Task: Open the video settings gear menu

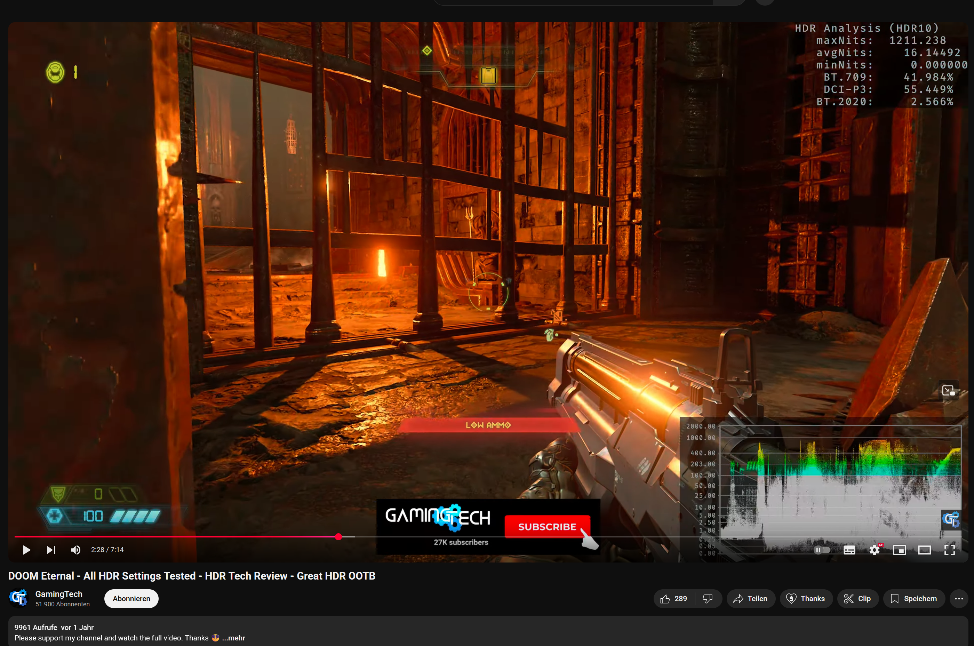Action: click(x=874, y=550)
